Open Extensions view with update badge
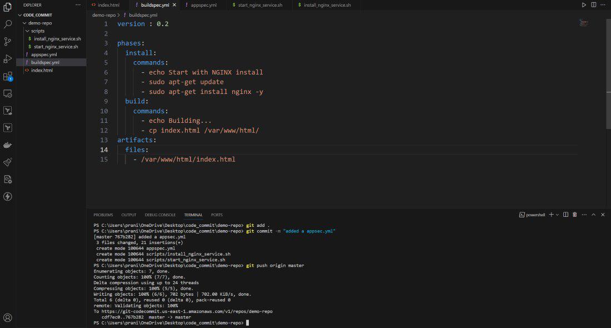The width and height of the screenshot is (611, 328). point(7,76)
